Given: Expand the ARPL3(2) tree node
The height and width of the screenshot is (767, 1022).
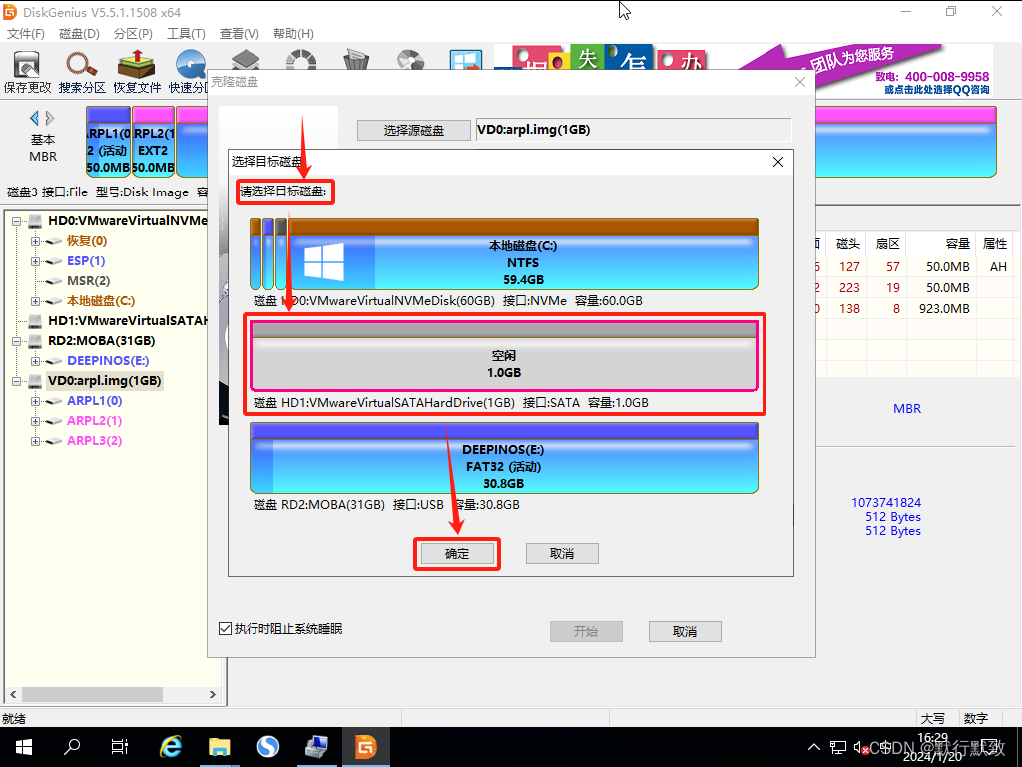Looking at the screenshot, I should pyautogui.click(x=35, y=441).
